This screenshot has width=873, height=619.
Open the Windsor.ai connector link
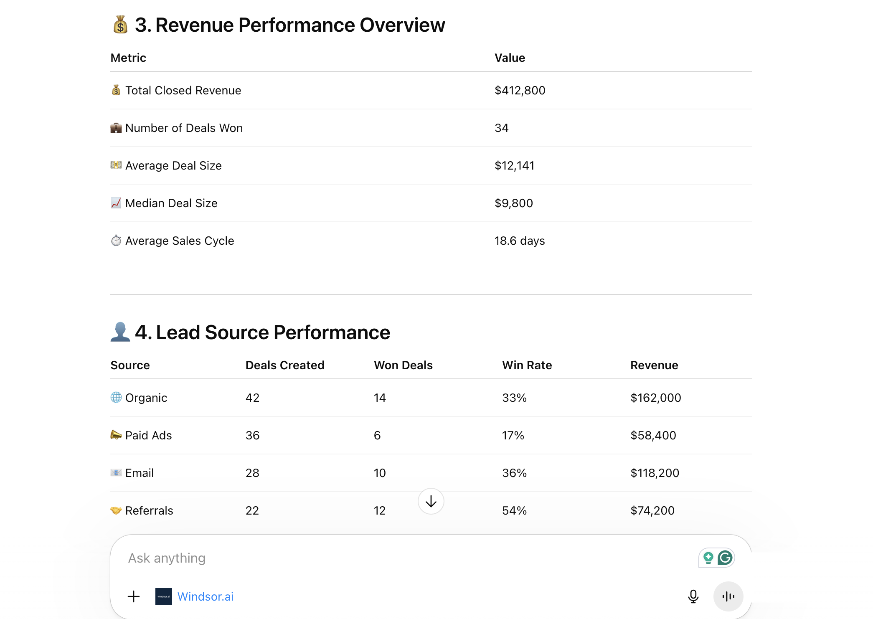(x=205, y=596)
